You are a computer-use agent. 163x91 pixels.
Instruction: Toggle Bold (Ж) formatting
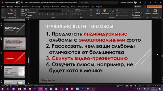tap(39, 14)
